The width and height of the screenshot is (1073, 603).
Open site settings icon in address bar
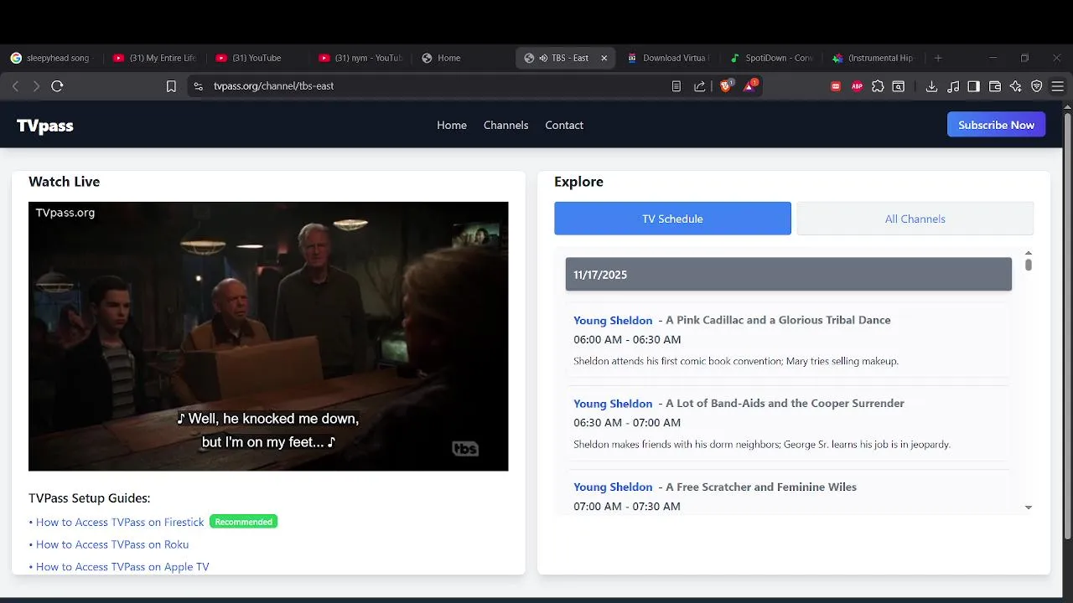(x=199, y=86)
